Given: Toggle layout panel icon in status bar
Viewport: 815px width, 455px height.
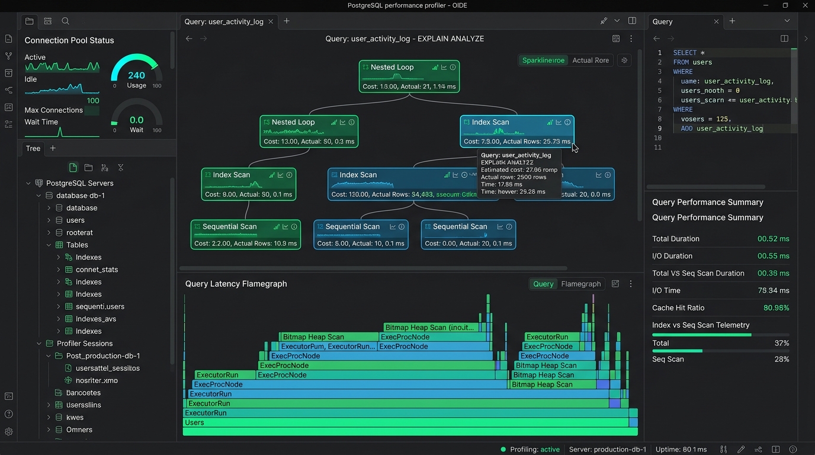Looking at the screenshot, I should point(776,450).
